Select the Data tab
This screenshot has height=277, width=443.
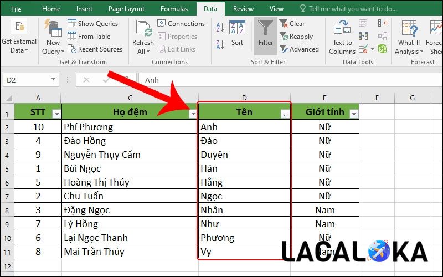point(210,9)
